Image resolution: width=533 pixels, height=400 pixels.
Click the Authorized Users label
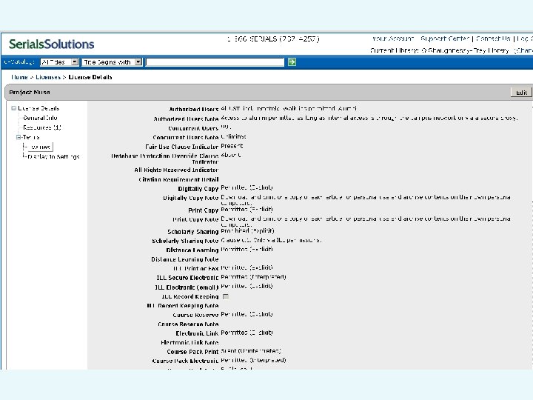tap(194, 109)
